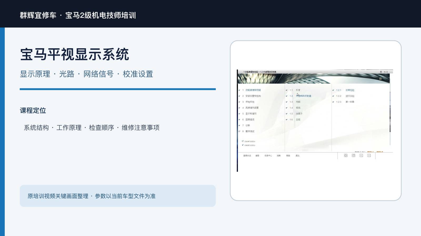Go to the previous page with the left arrow
The width and height of the screenshot is (421, 236).
[361, 155]
